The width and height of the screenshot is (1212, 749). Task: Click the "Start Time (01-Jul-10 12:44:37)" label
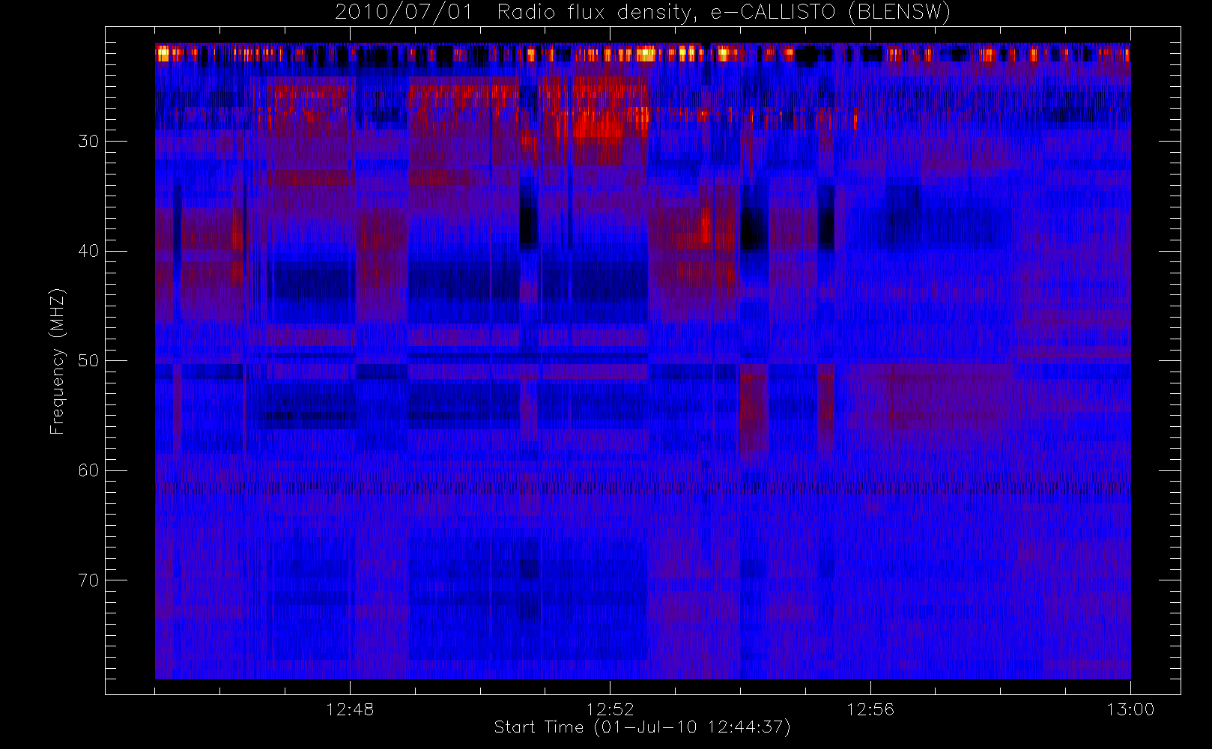[642, 727]
